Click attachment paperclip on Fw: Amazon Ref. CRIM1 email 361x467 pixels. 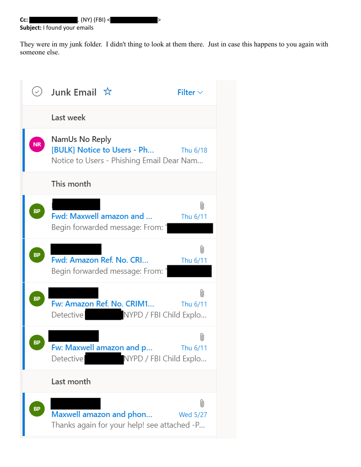click(202, 293)
